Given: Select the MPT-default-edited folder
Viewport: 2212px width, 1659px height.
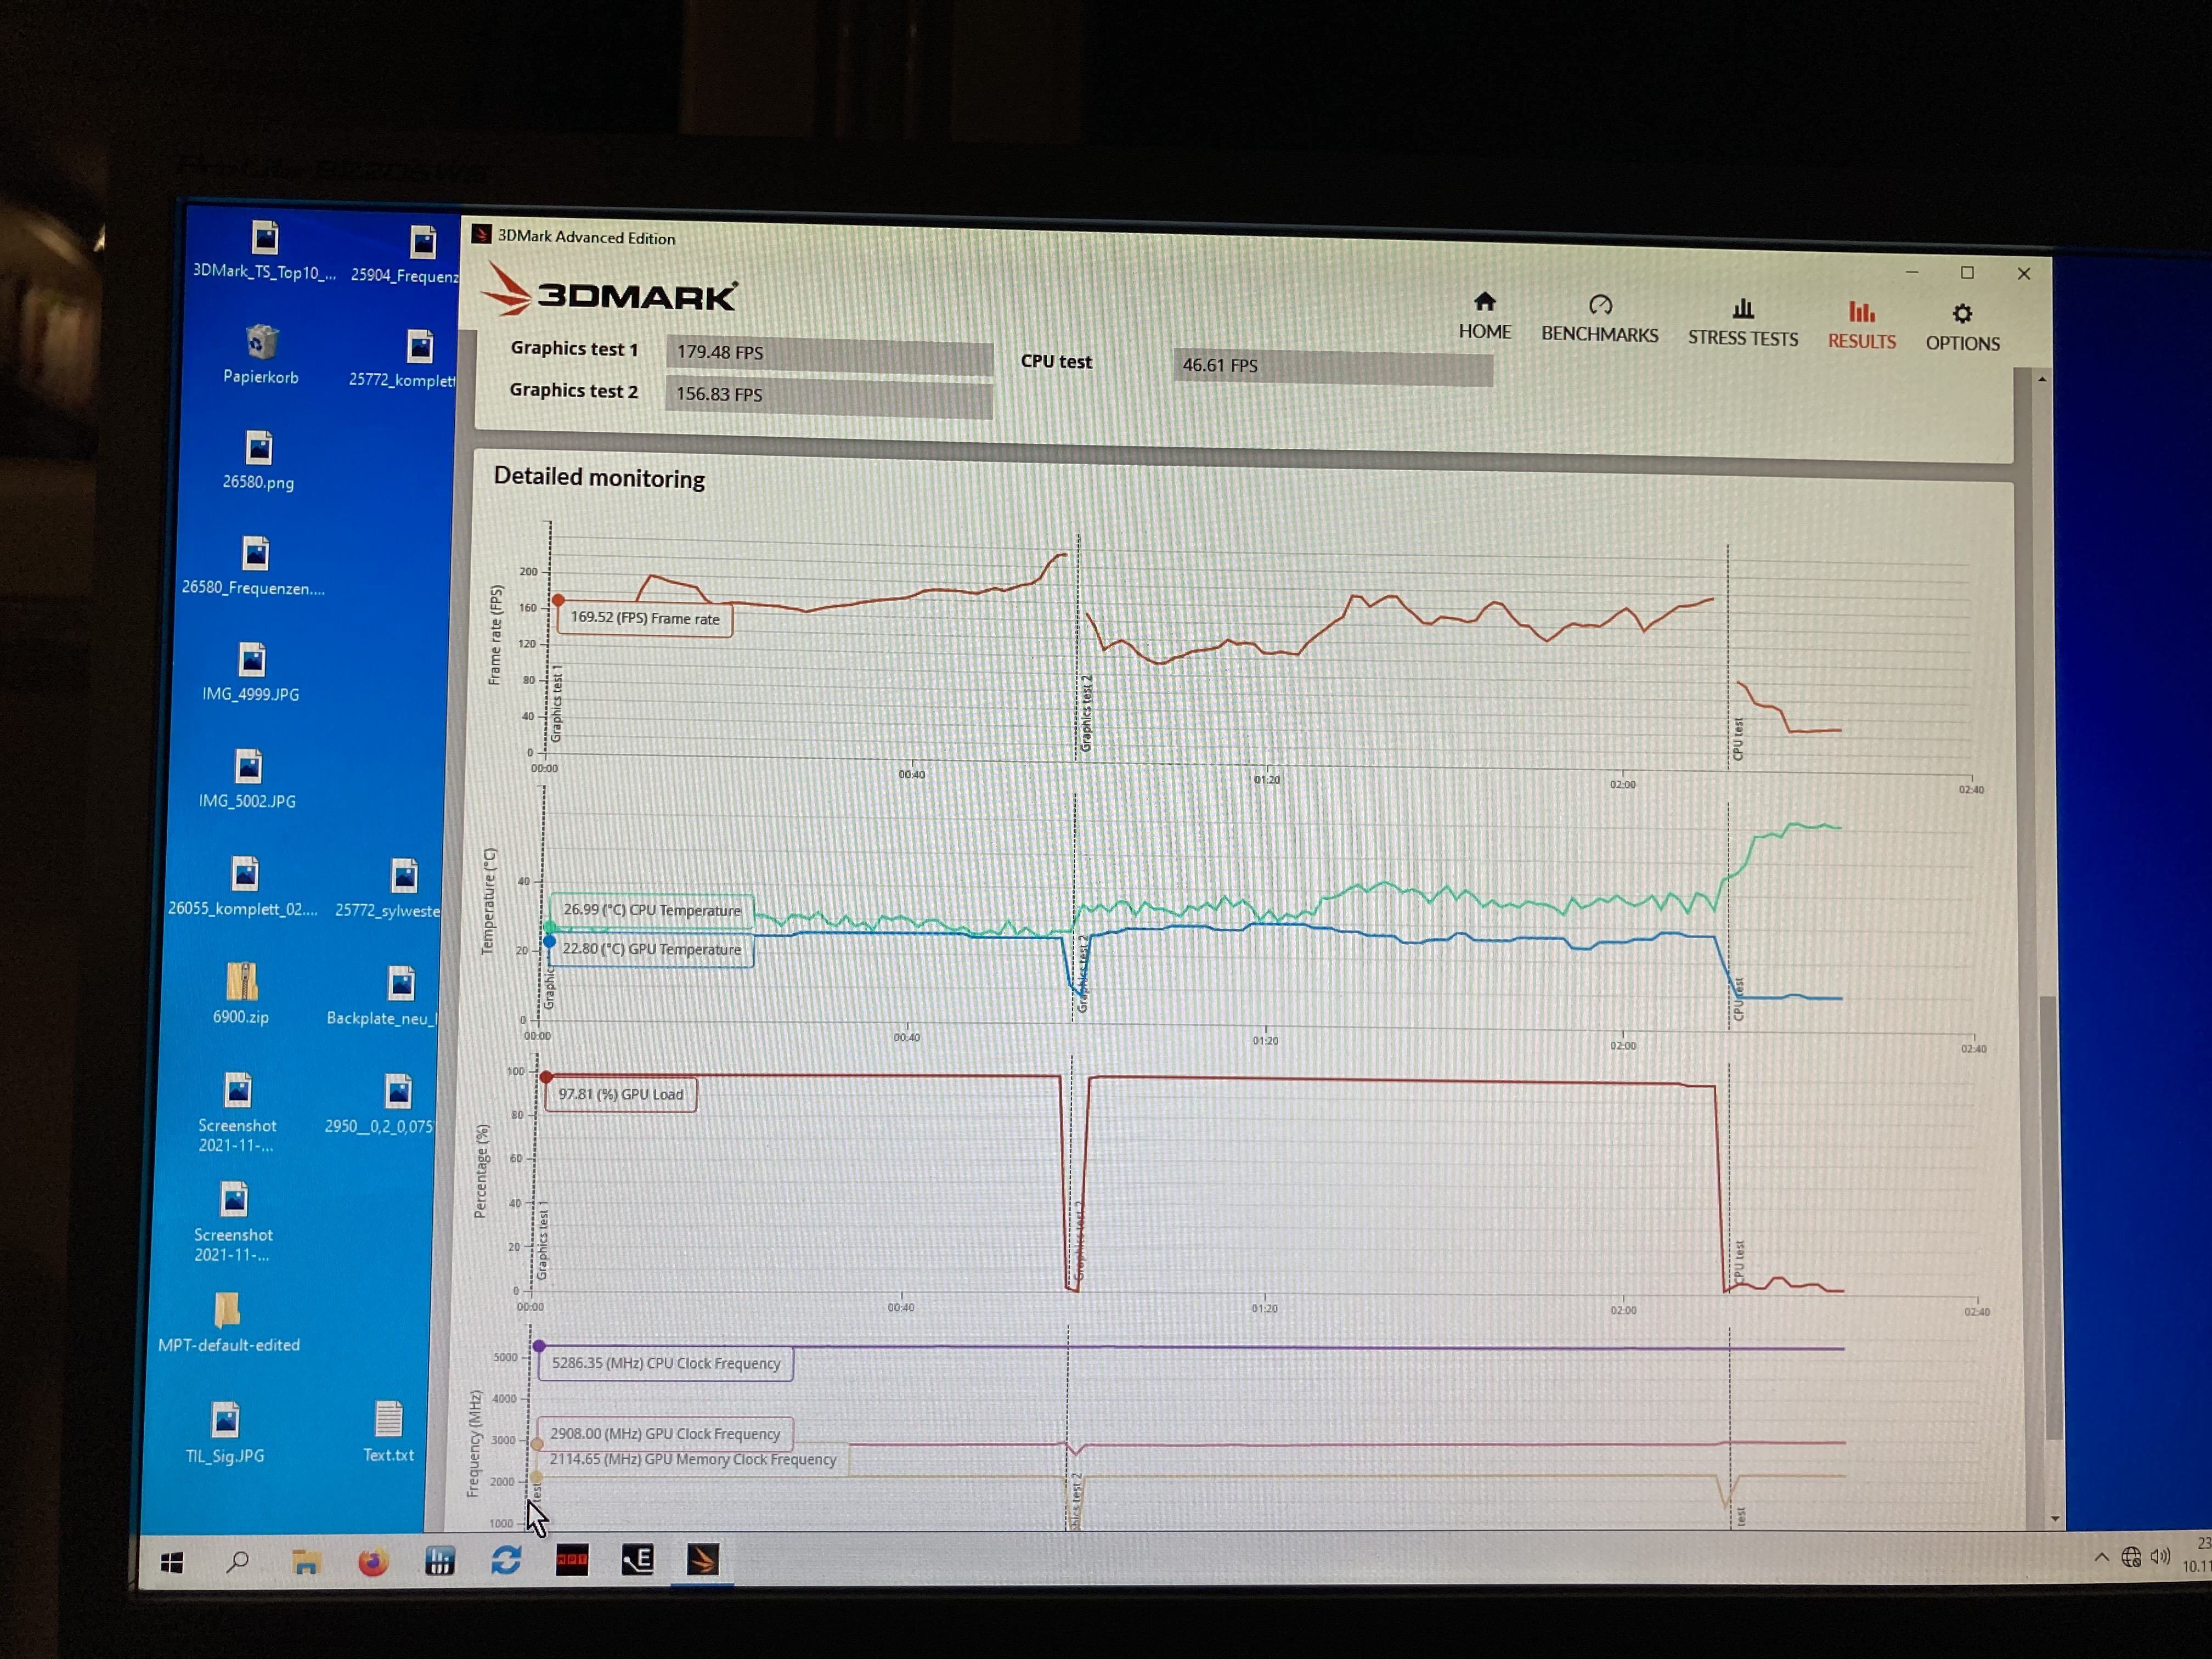Looking at the screenshot, I should pos(229,1322).
